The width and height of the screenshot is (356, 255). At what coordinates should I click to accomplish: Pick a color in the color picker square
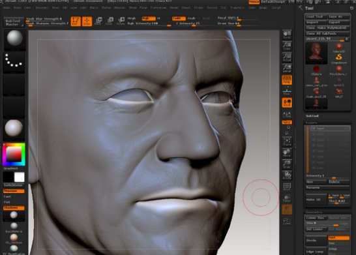click(x=14, y=154)
